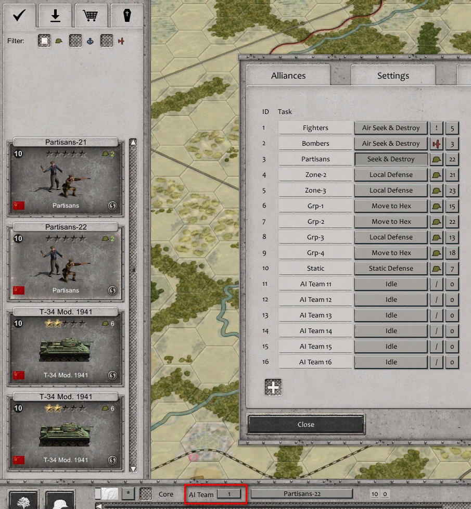
Task: Click the helmet icon in Grp-4 row
Action: click(x=436, y=252)
